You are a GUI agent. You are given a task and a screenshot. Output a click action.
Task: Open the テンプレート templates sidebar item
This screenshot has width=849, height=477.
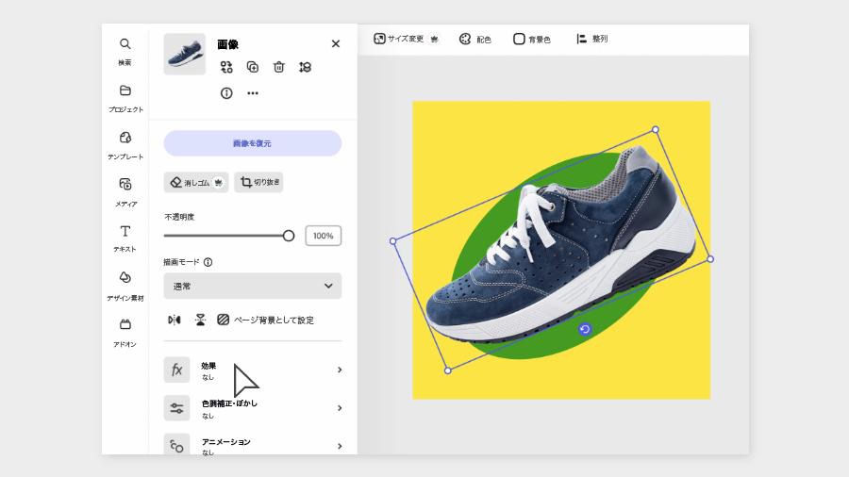pyautogui.click(x=125, y=145)
